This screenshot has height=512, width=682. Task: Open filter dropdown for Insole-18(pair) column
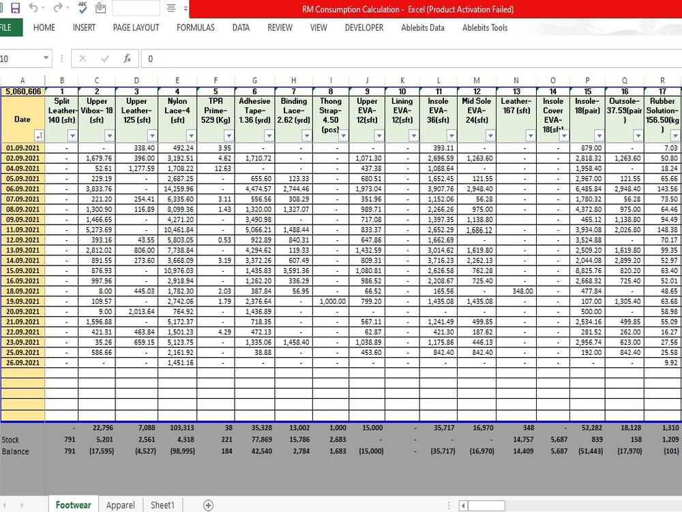click(x=599, y=136)
